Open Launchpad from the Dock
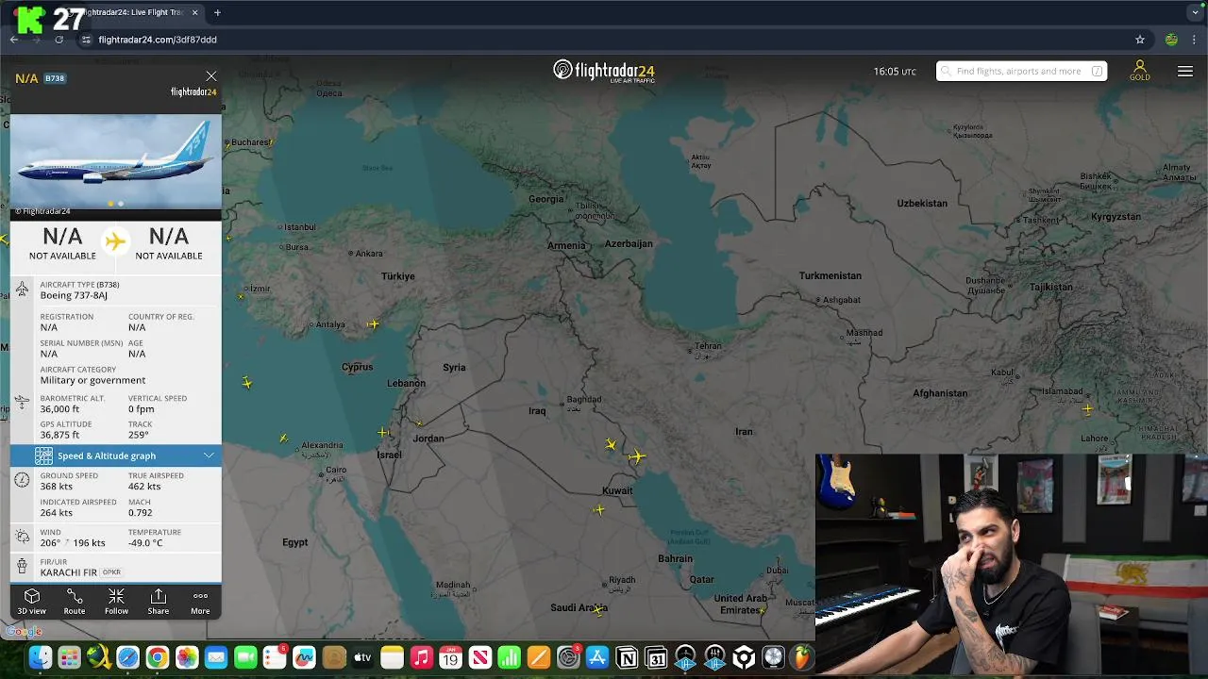The width and height of the screenshot is (1208, 679). coord(69,657)
